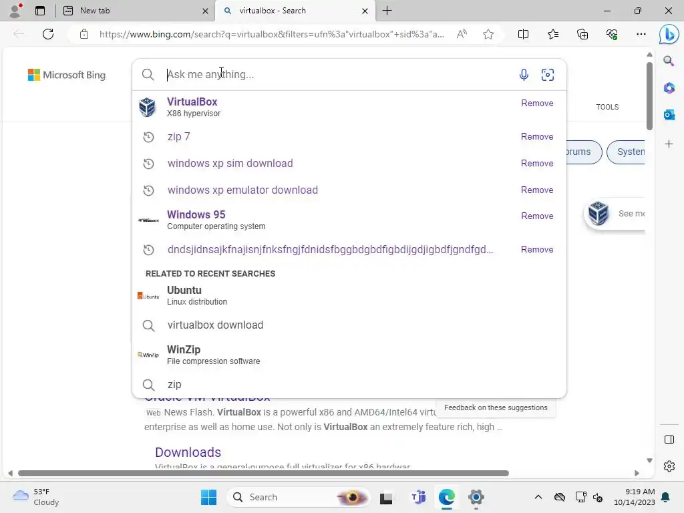
Task: Add a sidebar app plus icon
Action: [669, 144]
